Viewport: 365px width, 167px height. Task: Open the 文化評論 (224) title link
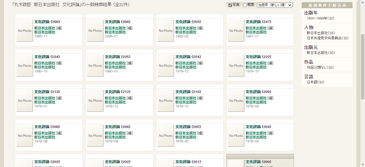click(x=188, y=57)
